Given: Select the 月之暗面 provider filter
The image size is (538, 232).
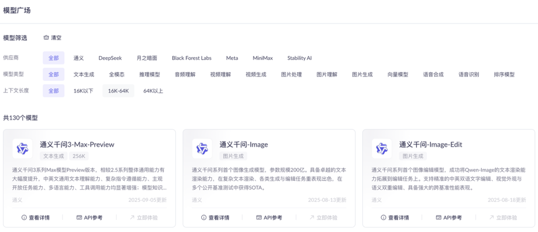Looking at the screenshot, I should (x=147, y=58).
